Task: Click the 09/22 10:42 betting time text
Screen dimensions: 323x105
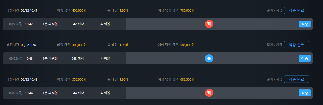Action: click(x=29, y=45)
